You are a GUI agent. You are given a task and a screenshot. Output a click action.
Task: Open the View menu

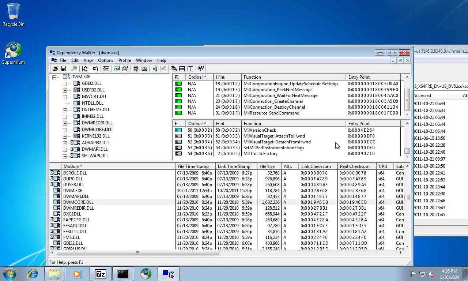tap(88, 60)
